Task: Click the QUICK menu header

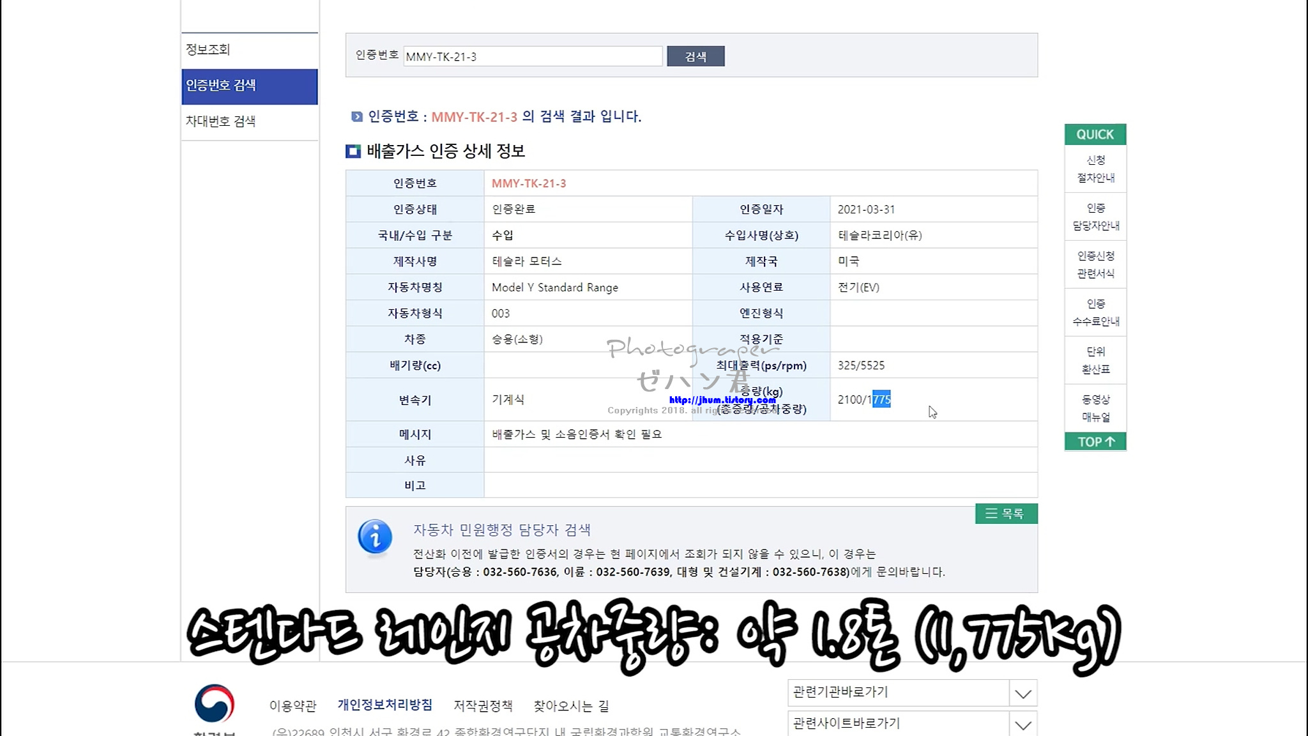Action: pos(1095,134)
